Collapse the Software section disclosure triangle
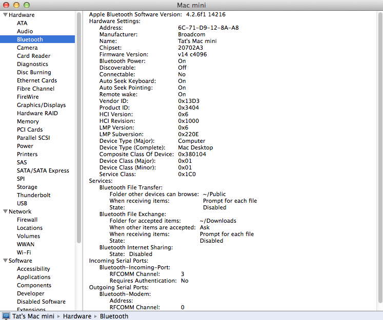 [5, 261]
